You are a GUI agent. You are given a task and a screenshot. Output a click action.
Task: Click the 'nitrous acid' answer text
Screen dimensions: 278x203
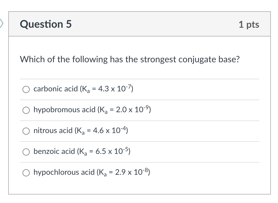53,131
